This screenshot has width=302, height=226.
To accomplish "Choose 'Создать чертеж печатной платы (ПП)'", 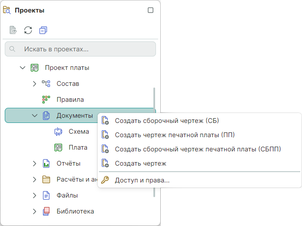I will (200, 135).
